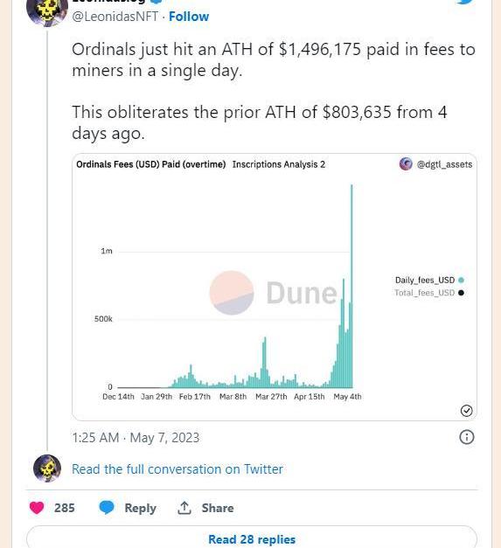Click the small skull avatar near conversation link
Screen dimensions: 501x548
point(47,468)
